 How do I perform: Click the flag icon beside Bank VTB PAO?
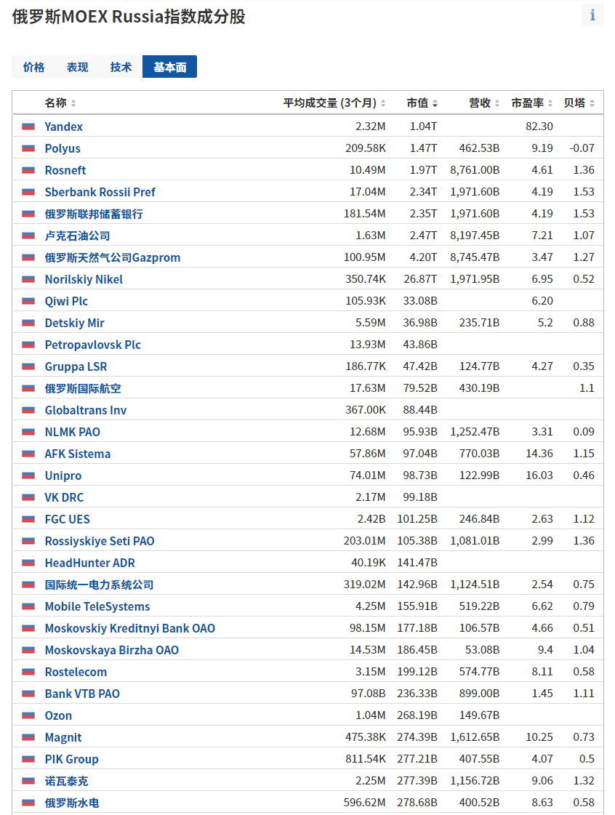[x=28, y=694]
